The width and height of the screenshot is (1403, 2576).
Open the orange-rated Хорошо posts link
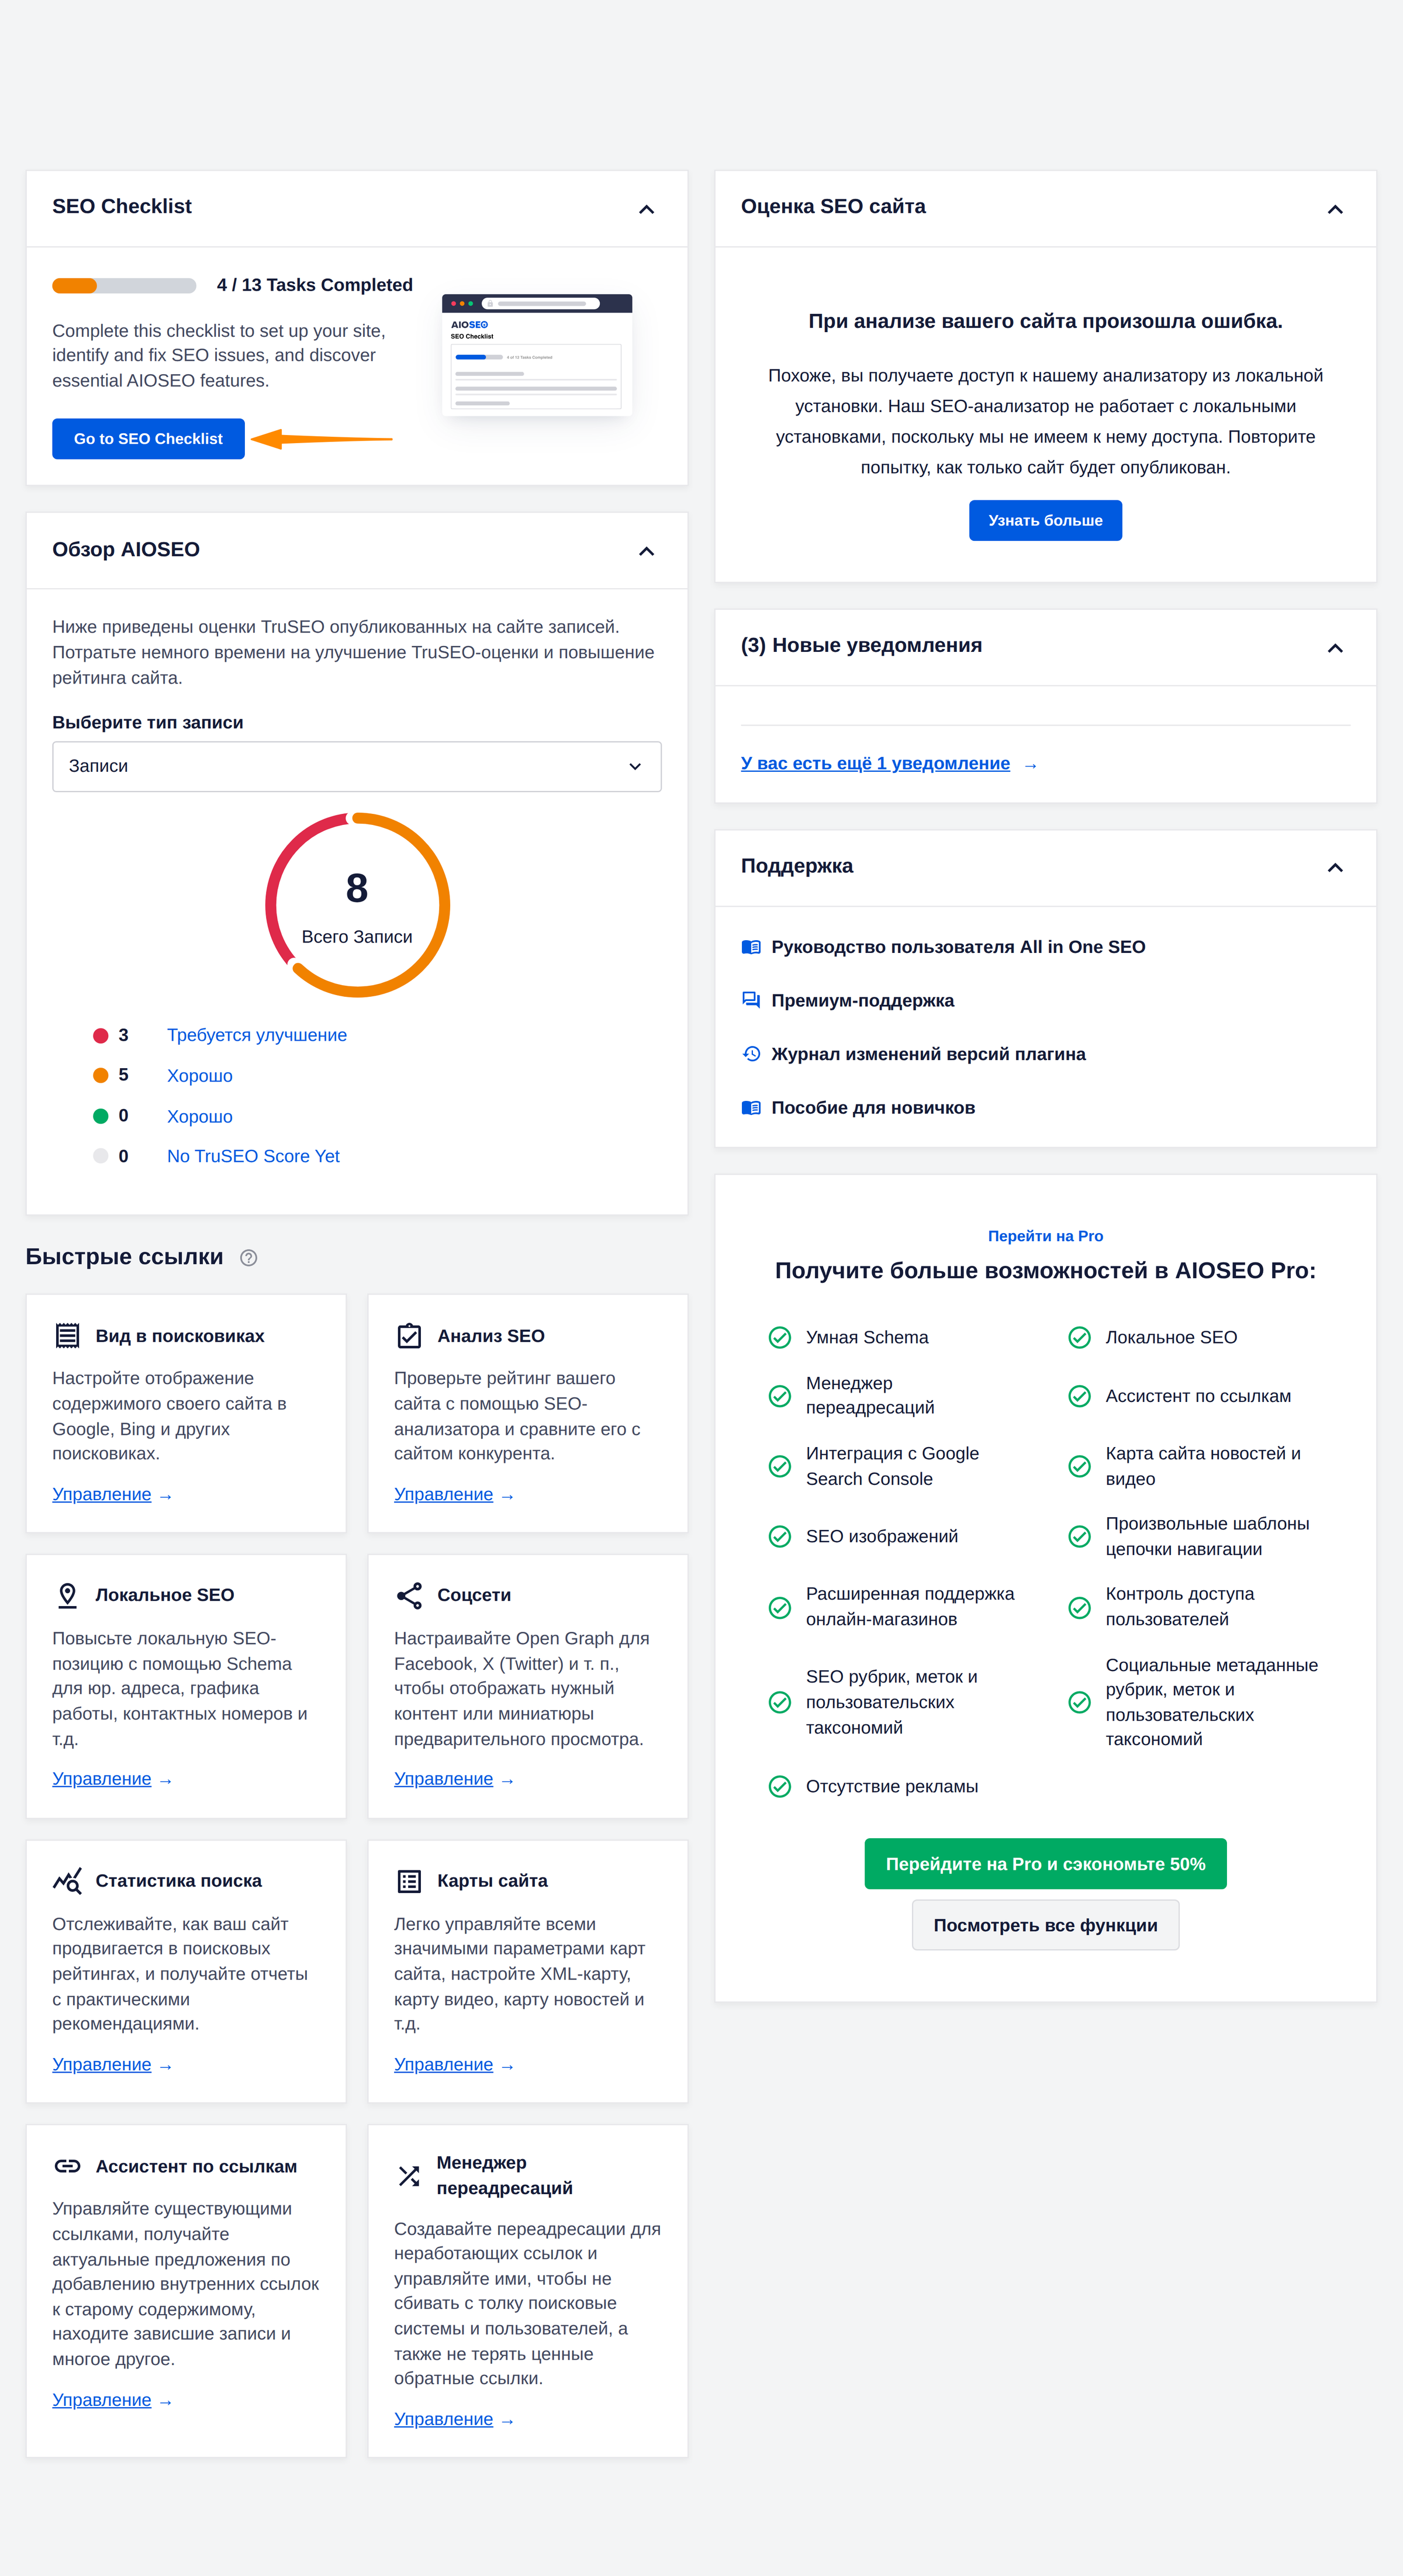[x=200, y=1076]
